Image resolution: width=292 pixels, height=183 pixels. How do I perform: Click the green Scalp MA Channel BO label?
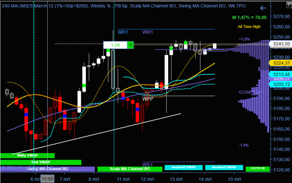130,169
